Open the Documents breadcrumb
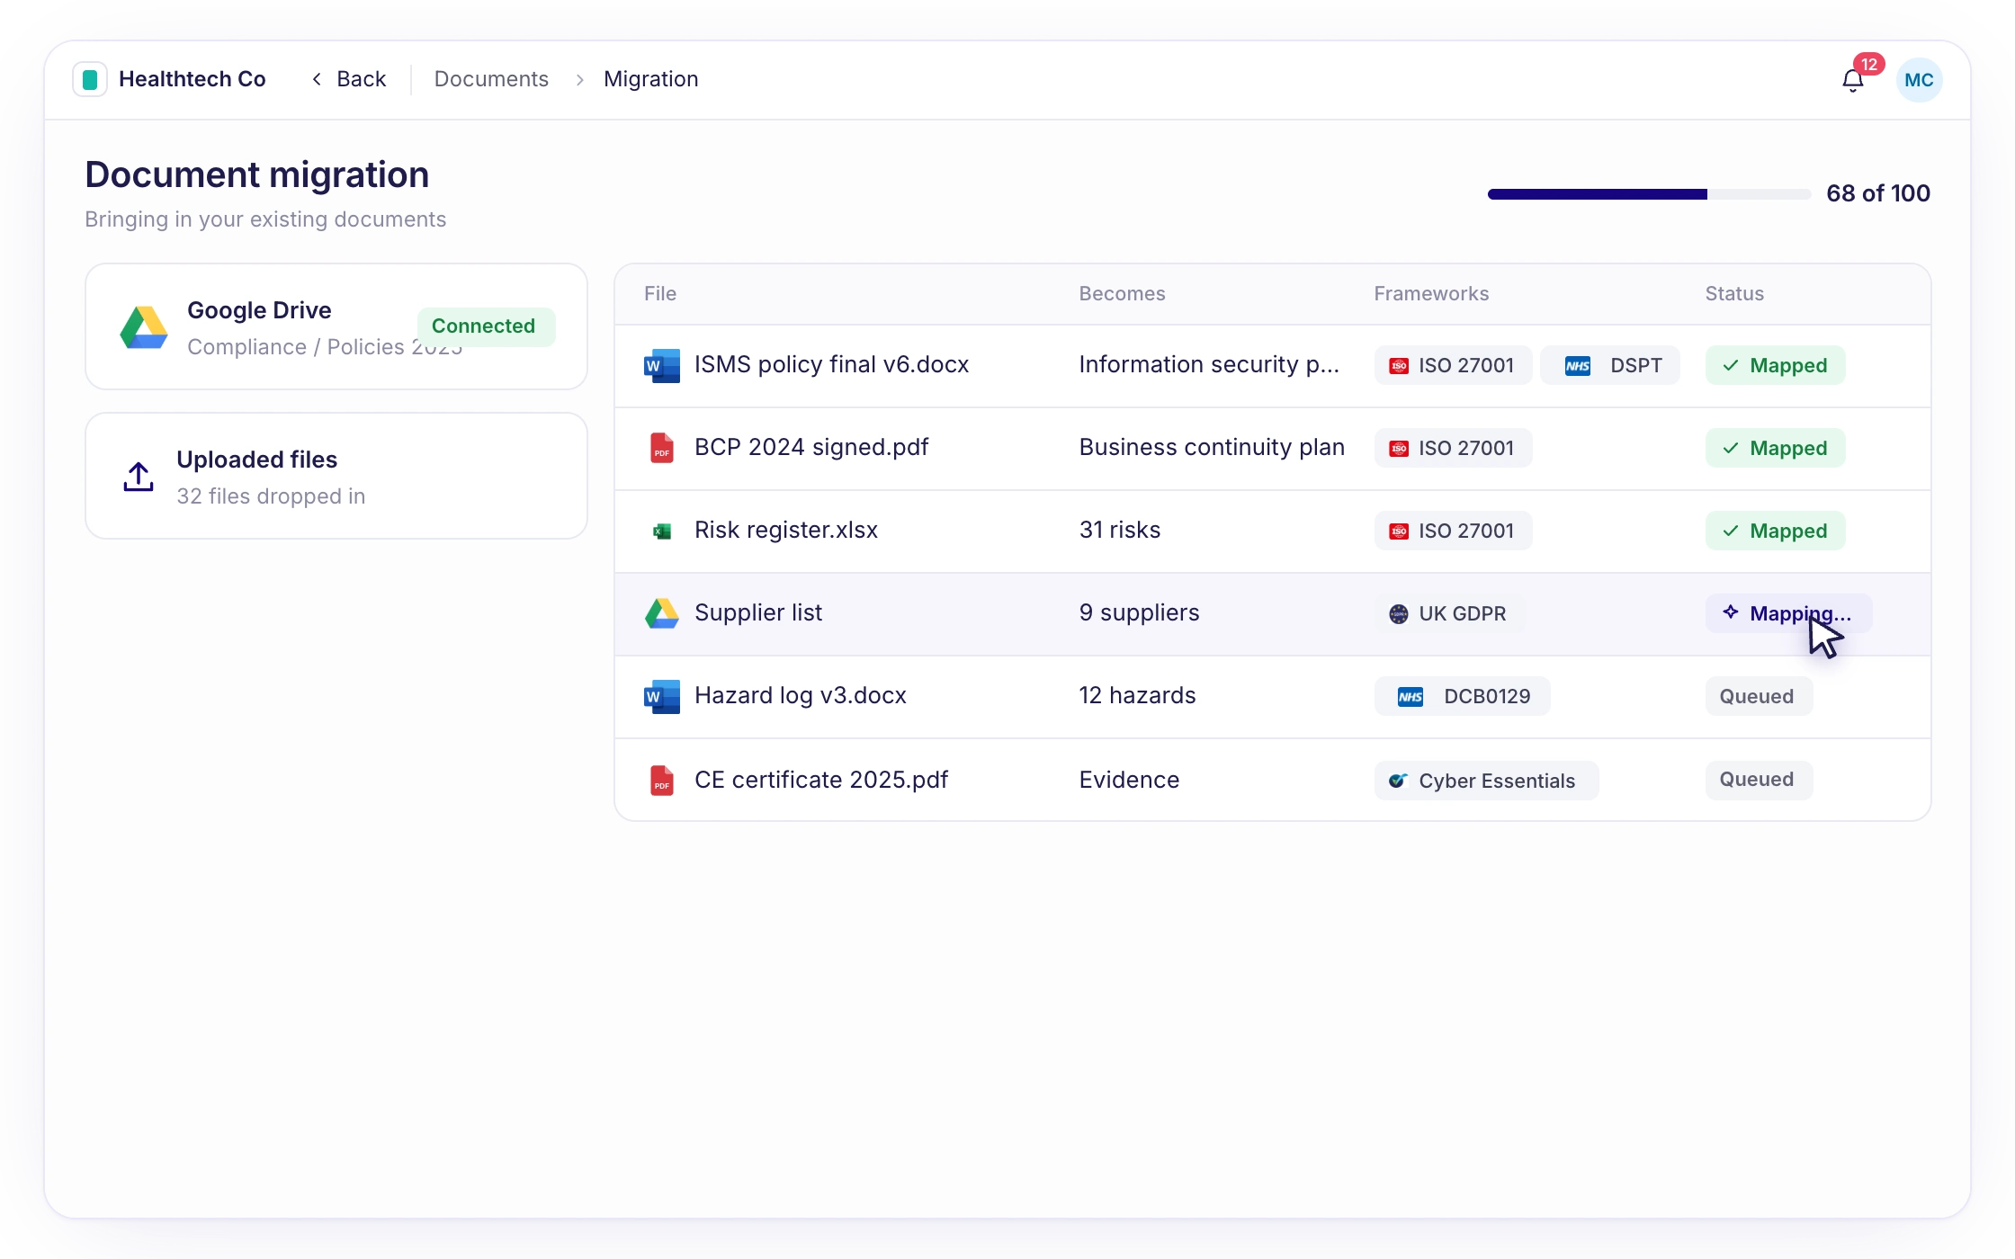2015x1259 pixels. [x=491, y=79]
